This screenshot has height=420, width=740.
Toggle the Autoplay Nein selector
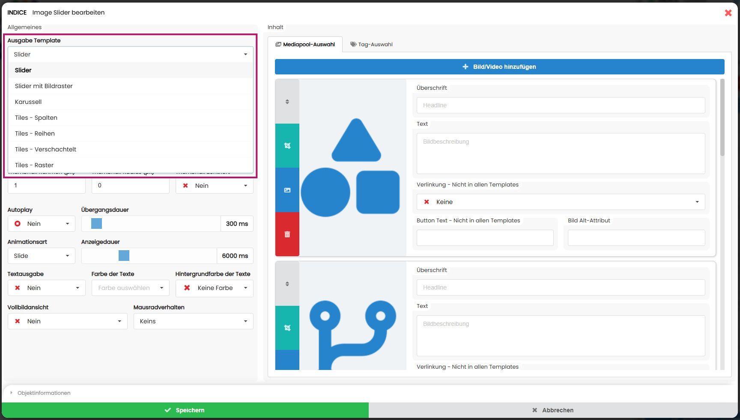[x=42, y=224]
